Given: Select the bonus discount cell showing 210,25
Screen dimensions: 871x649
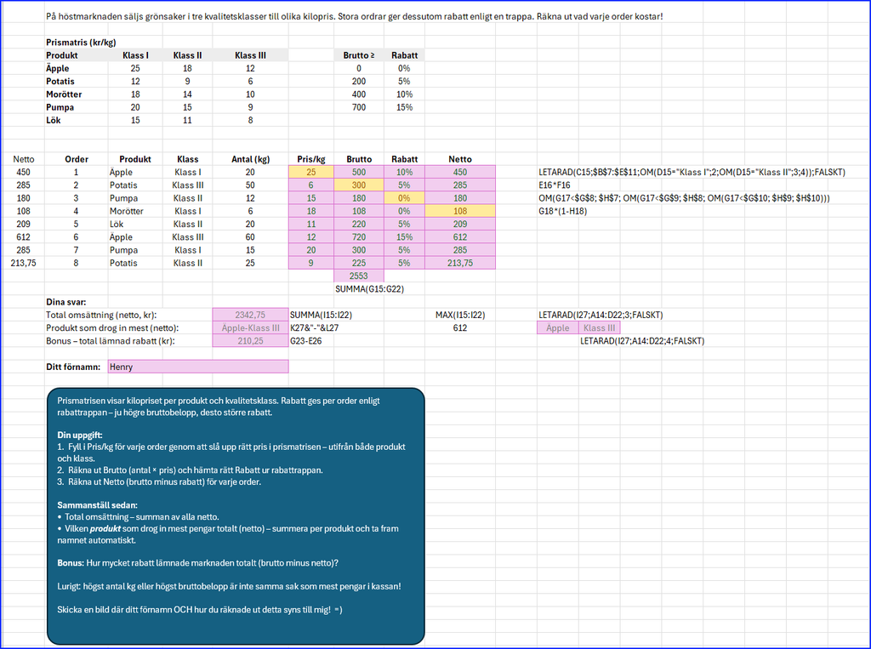Looking at the screenshot, I should [x=251, y=340].
